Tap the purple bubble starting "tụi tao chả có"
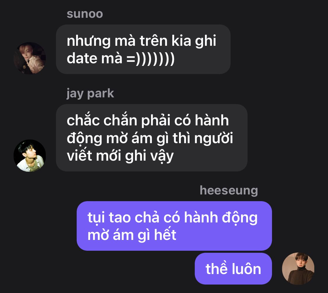This screenshot has width=328, height=293. pyautogui.click(x=174, y=226)
